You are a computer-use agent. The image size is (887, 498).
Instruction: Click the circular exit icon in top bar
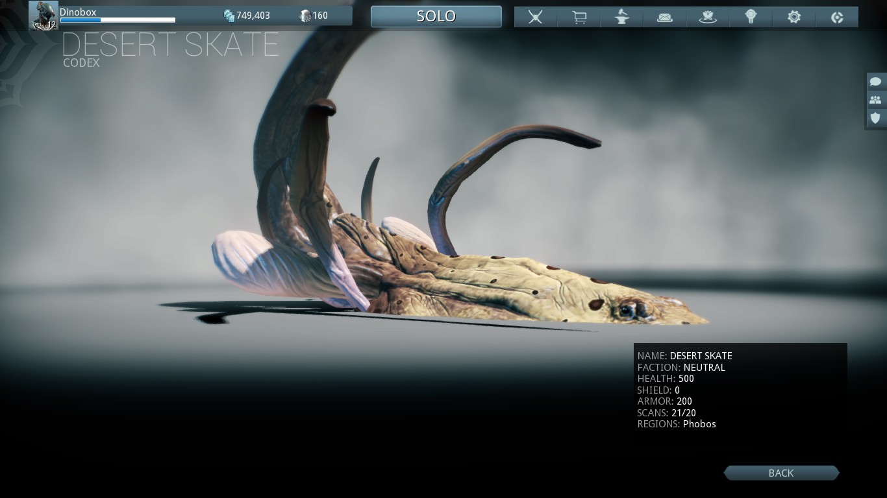click(x=837, y=17)
